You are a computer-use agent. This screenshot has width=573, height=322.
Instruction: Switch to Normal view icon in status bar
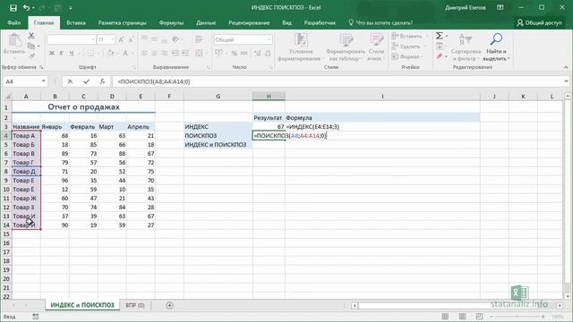pyautogui.click(x=445, y=316)
